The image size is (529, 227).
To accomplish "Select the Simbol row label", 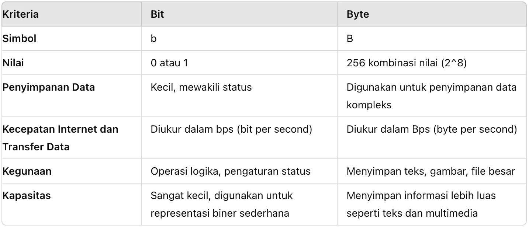I will 20,38.
